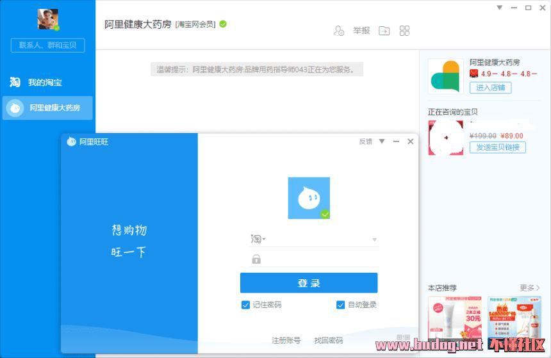
Task: Click the 淘 icon beside 我的淘宝
Action: [15, 82]
